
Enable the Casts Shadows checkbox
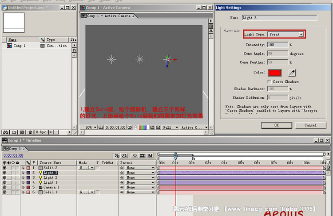[270, 81]
